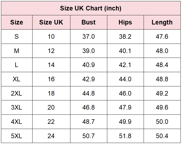Click the hips value 49.9
The height and width of the screenshot is (144, 182).
tap(125, 122)
